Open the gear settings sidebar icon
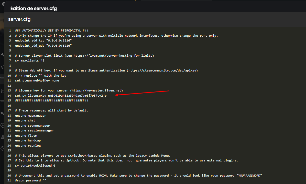The width and height of the screenshot is (306, 184). pos(2,148)
